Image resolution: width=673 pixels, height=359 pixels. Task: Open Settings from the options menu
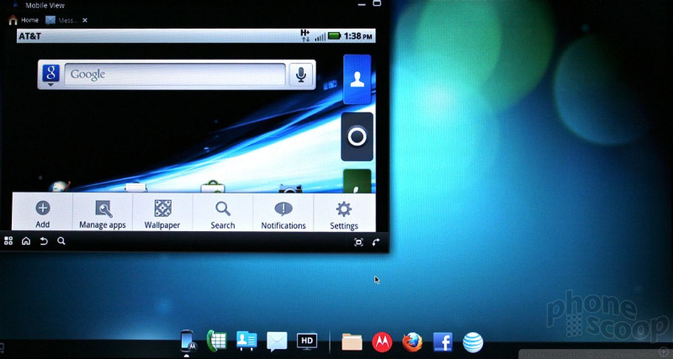[344, 214]
